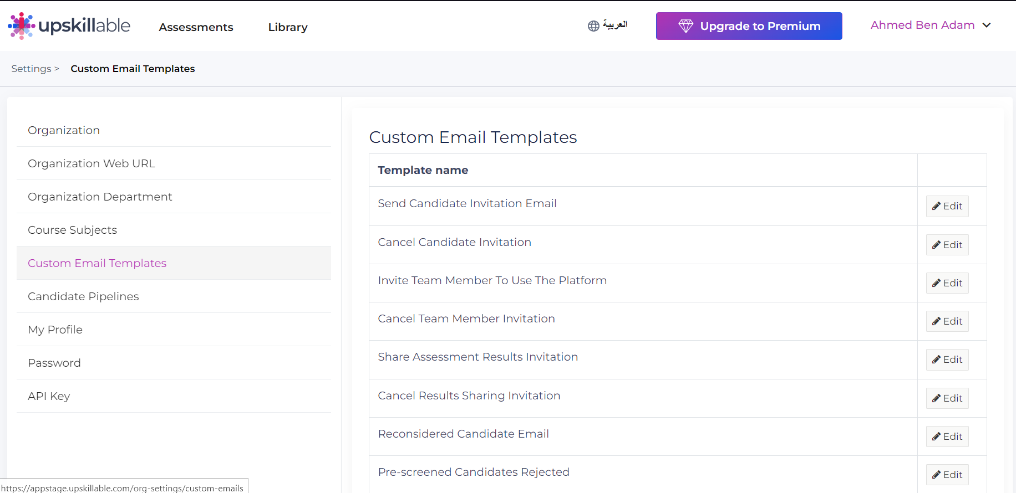Screen dimensions: 1016x493
Task: Click Cancel Team Member Invitation text
Action: coord(466,319)
